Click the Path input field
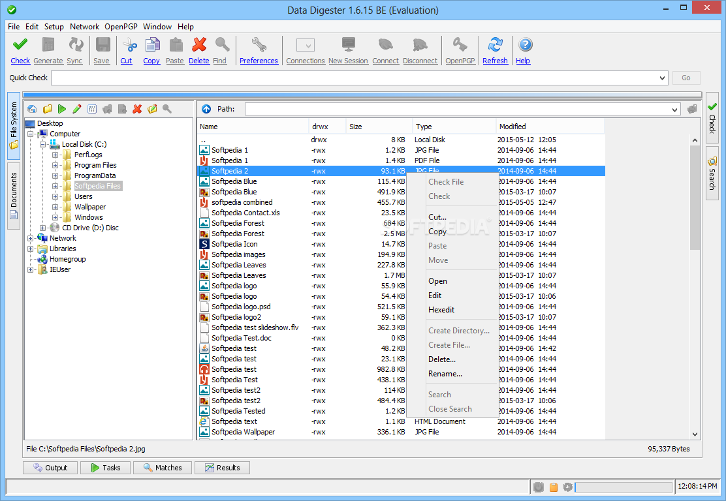The image size is (726, 501). pyautogui.click(x=458, y=110)
